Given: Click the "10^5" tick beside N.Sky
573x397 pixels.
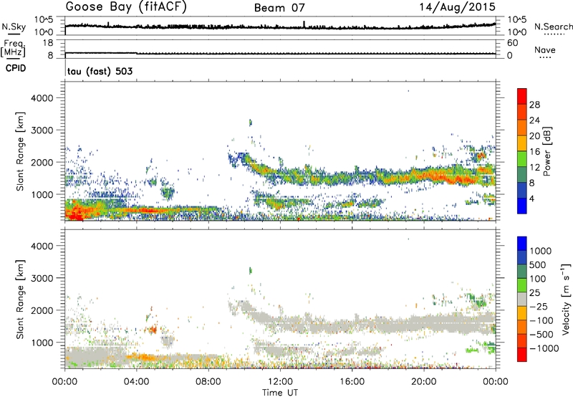Looking at the screenshot, I should coord(44,19).
